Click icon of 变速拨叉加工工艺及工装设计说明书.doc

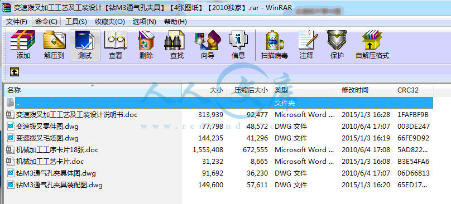point(11,114)
